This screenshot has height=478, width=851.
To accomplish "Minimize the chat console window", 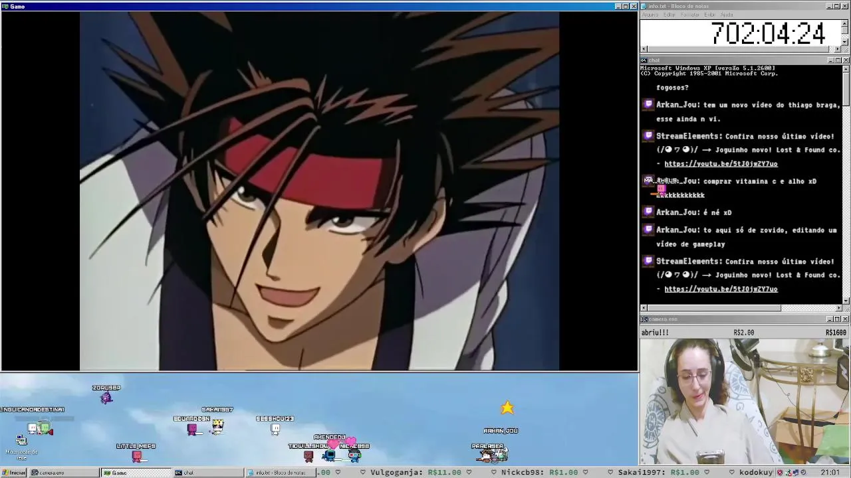I will 831,60.
